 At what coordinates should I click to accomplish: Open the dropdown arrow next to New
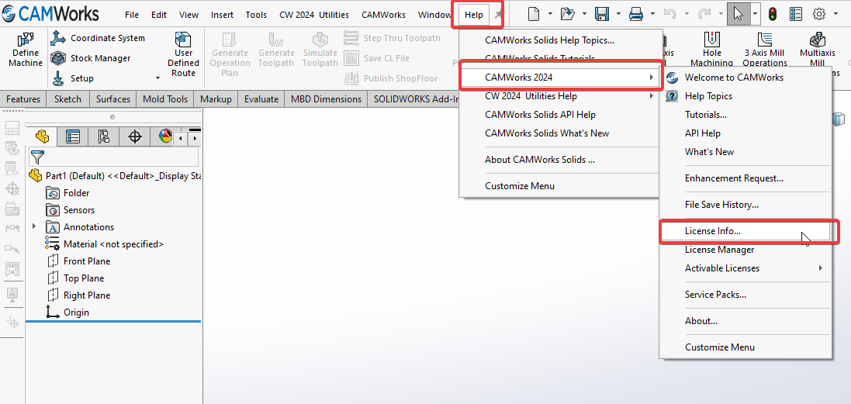550,15
